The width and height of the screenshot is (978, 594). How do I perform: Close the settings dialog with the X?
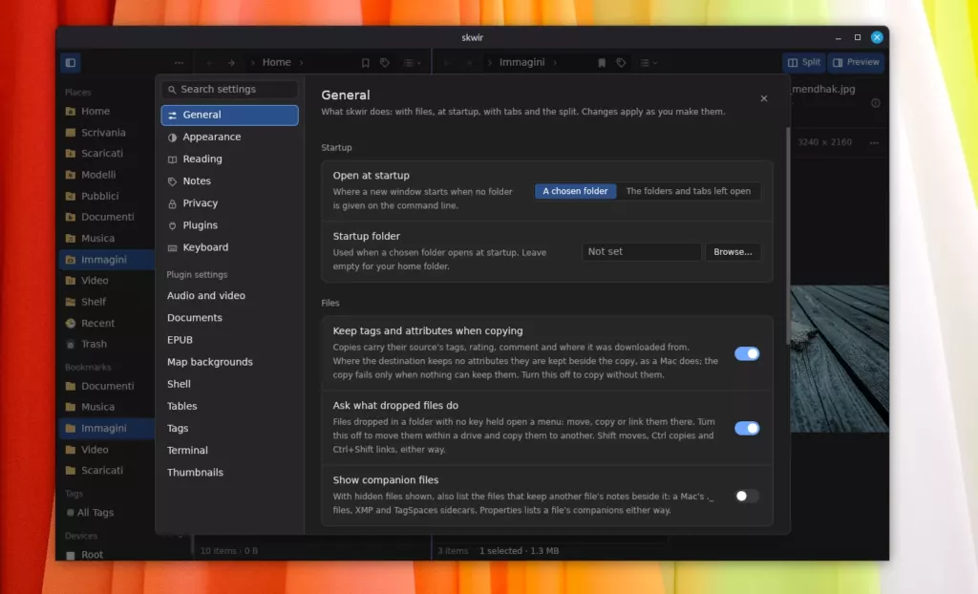[764, 98]
